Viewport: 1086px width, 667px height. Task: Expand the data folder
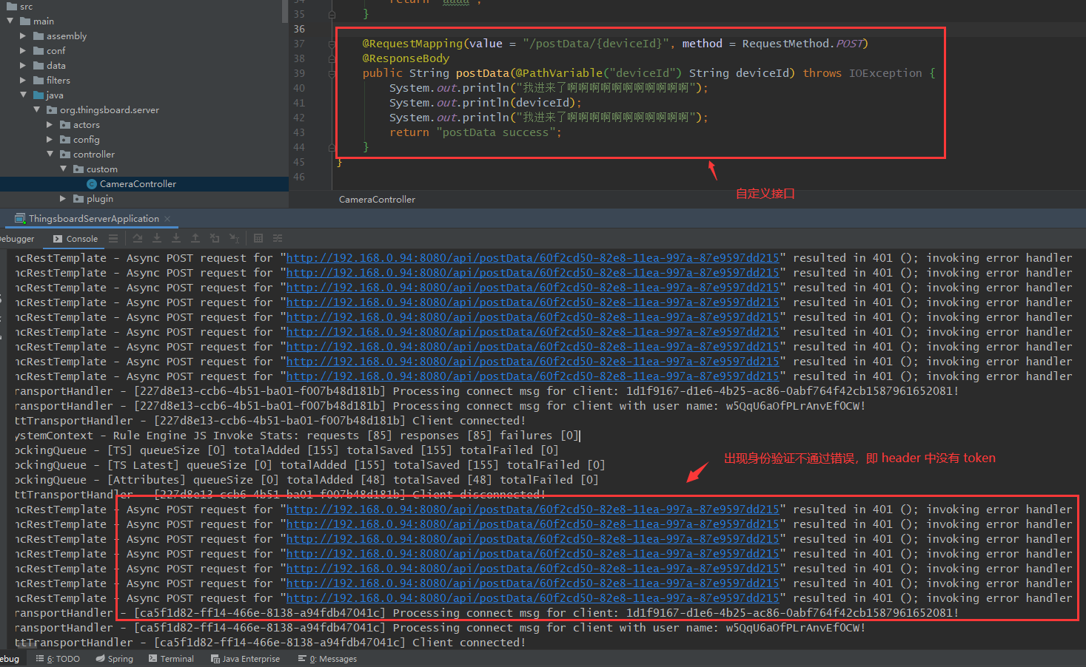(23, 66)
